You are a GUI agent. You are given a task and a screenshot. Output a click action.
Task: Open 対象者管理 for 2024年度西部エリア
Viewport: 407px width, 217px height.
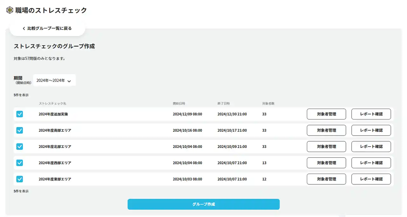click(x=326, y=163)
